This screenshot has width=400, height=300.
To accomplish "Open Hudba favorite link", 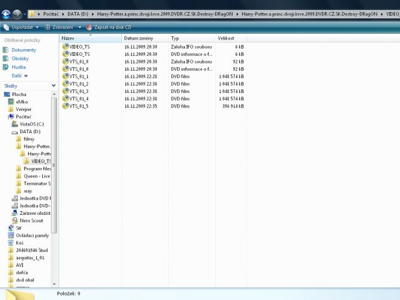I will (x=19, y=67).
